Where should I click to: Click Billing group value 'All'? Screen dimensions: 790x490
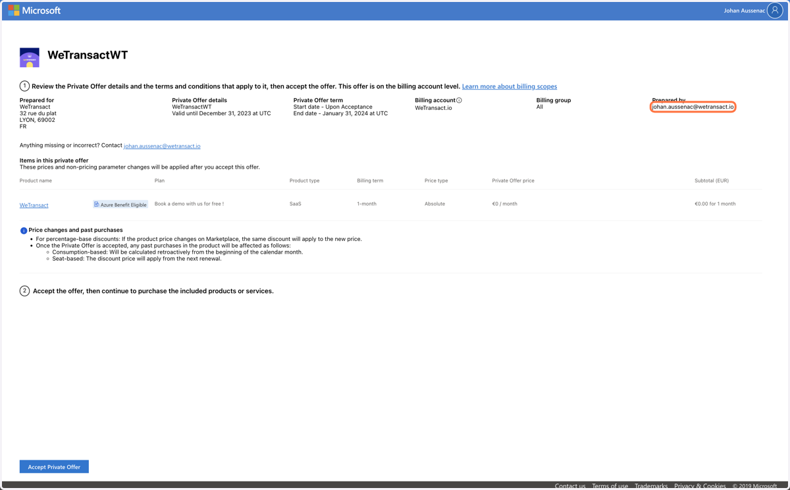[540, 107]
